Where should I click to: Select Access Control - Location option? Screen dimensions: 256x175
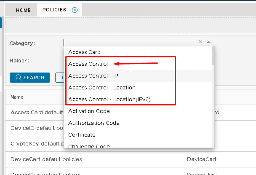[102, 88]
